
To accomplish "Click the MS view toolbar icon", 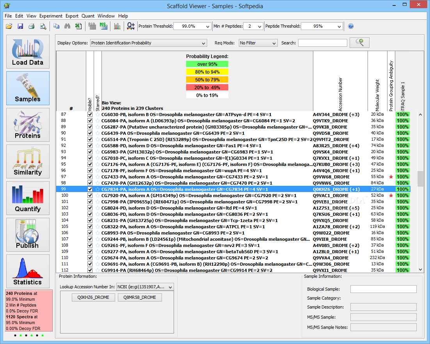I will (103, 26).
